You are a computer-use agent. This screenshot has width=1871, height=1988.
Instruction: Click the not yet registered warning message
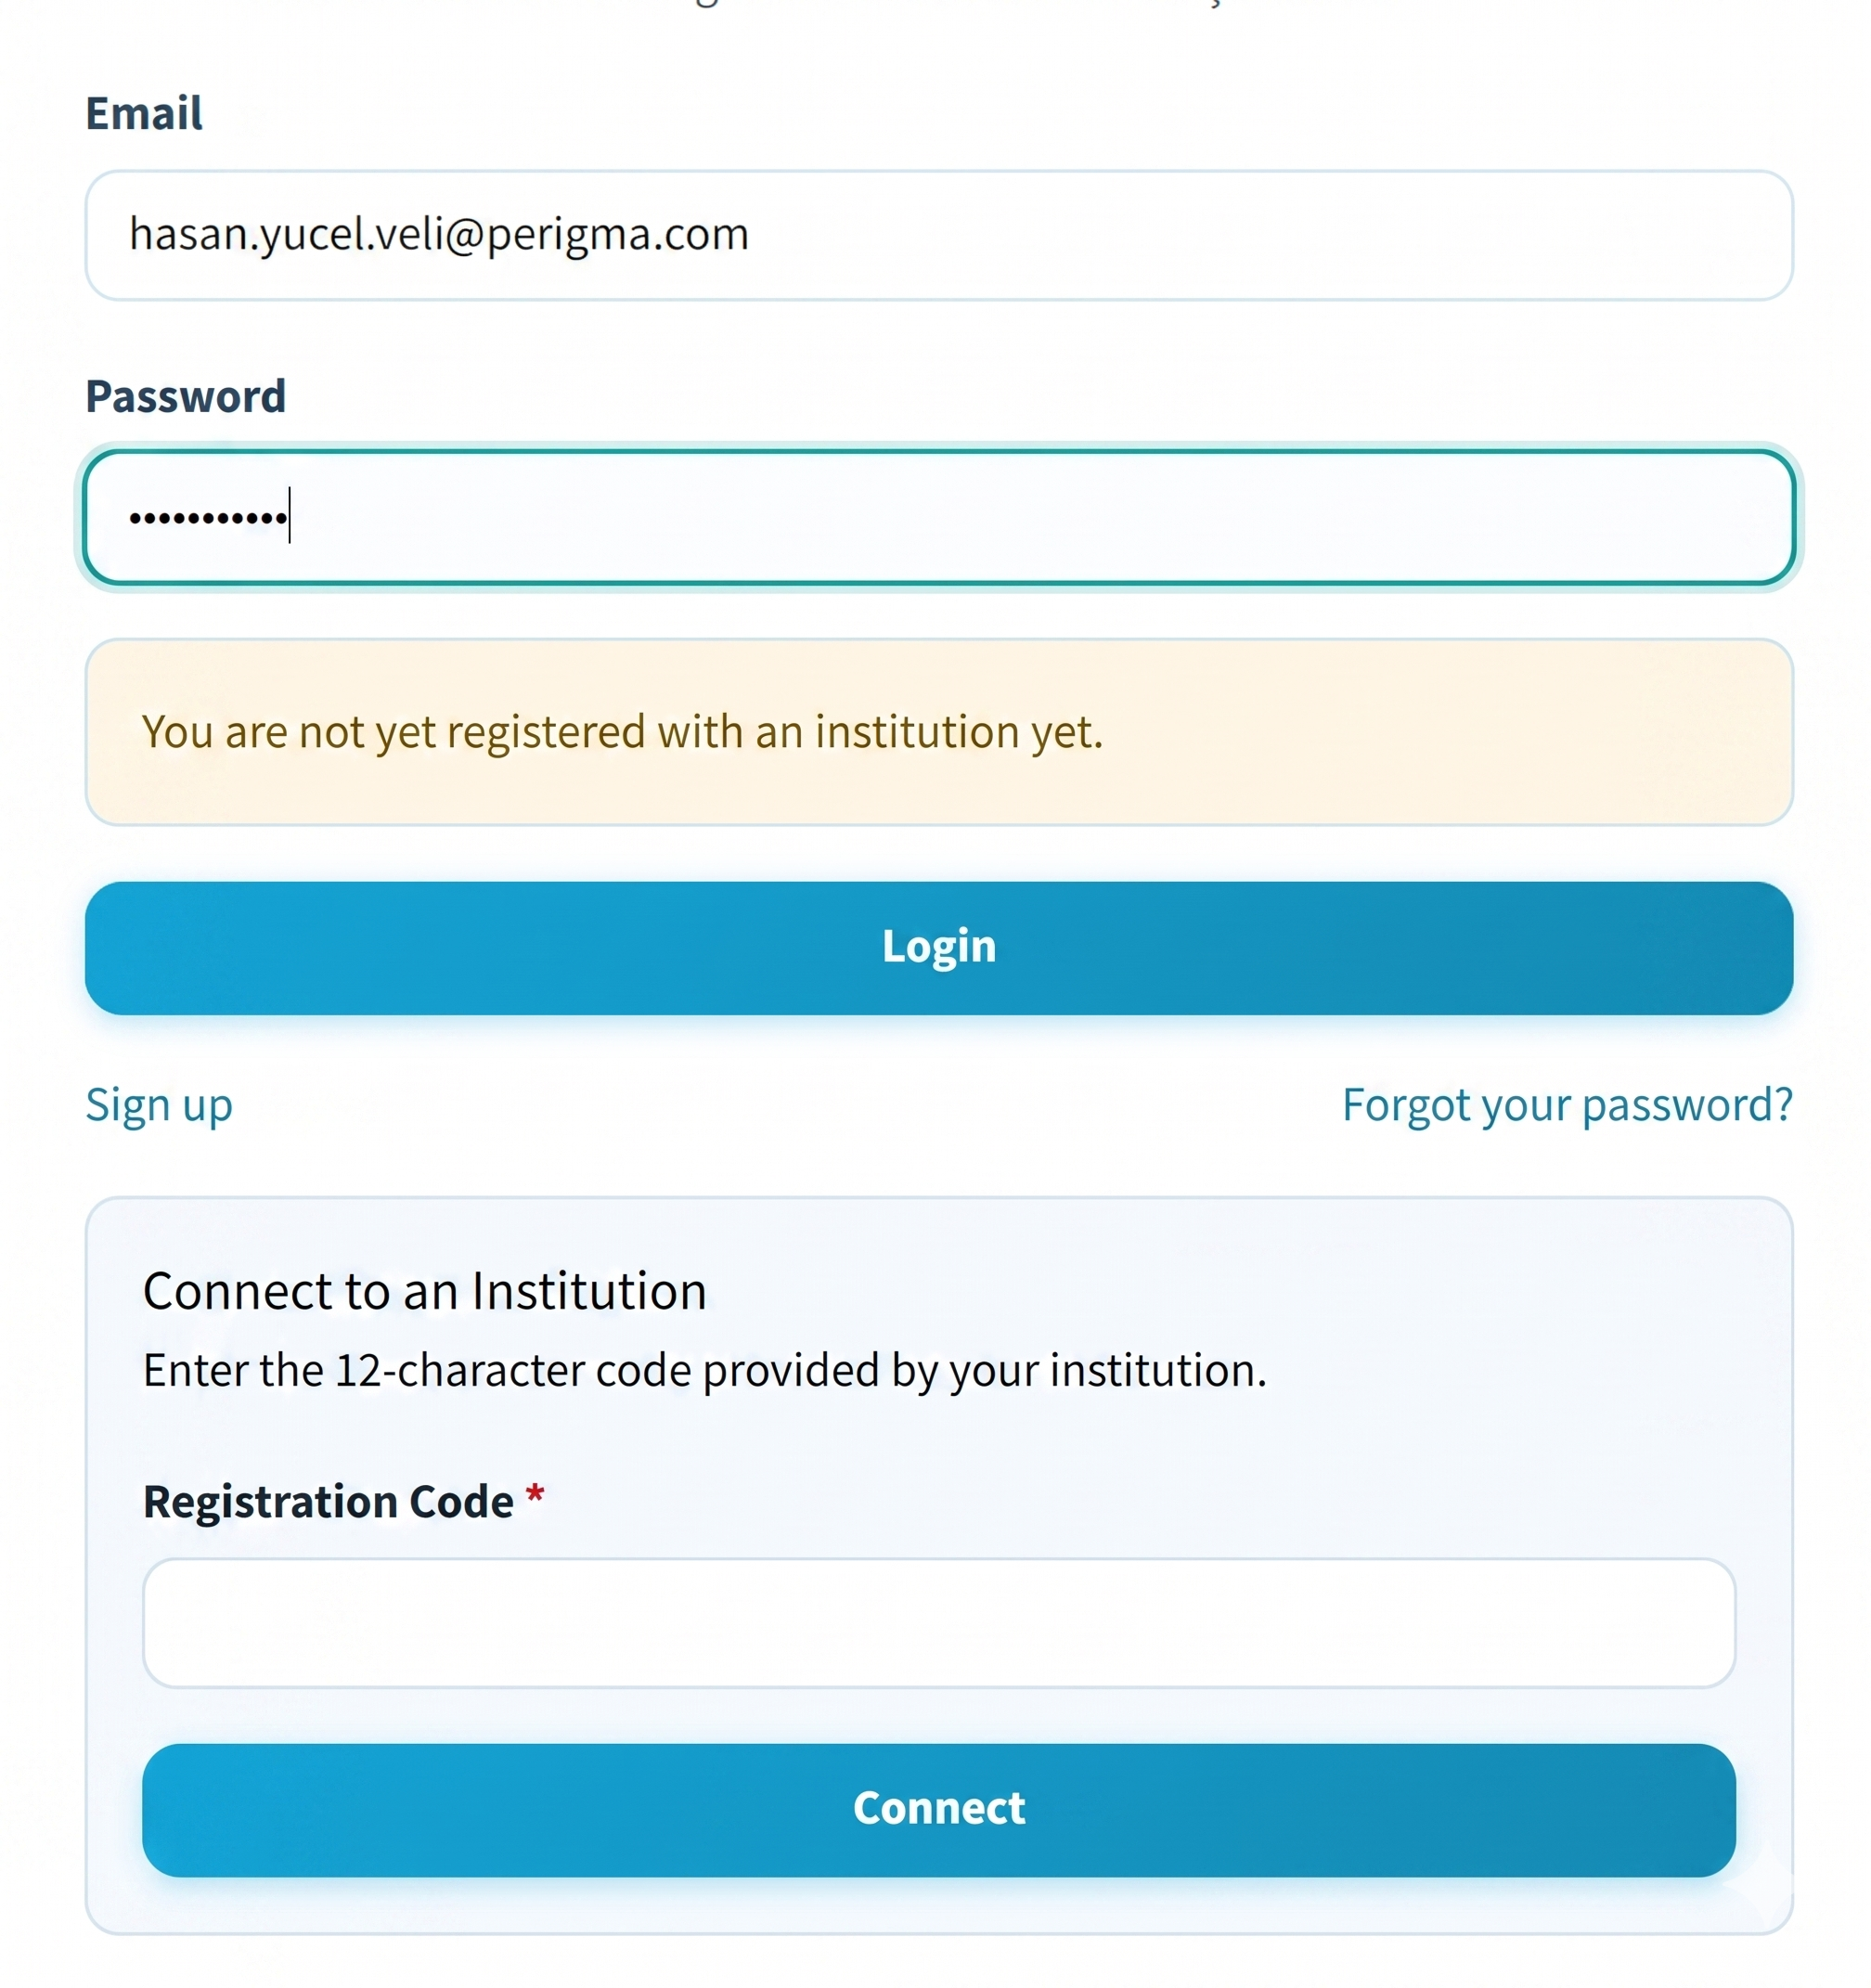click(622, 732)
